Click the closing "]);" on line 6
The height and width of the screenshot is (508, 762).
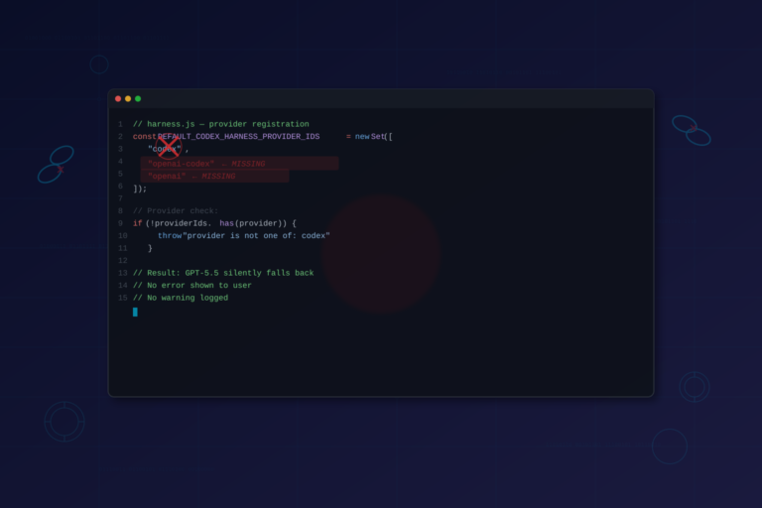click(140, 189)
